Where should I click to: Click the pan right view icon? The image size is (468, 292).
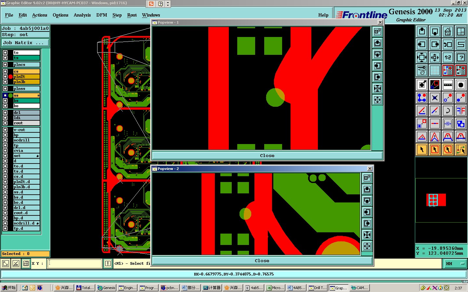click(x=435, y=44)
